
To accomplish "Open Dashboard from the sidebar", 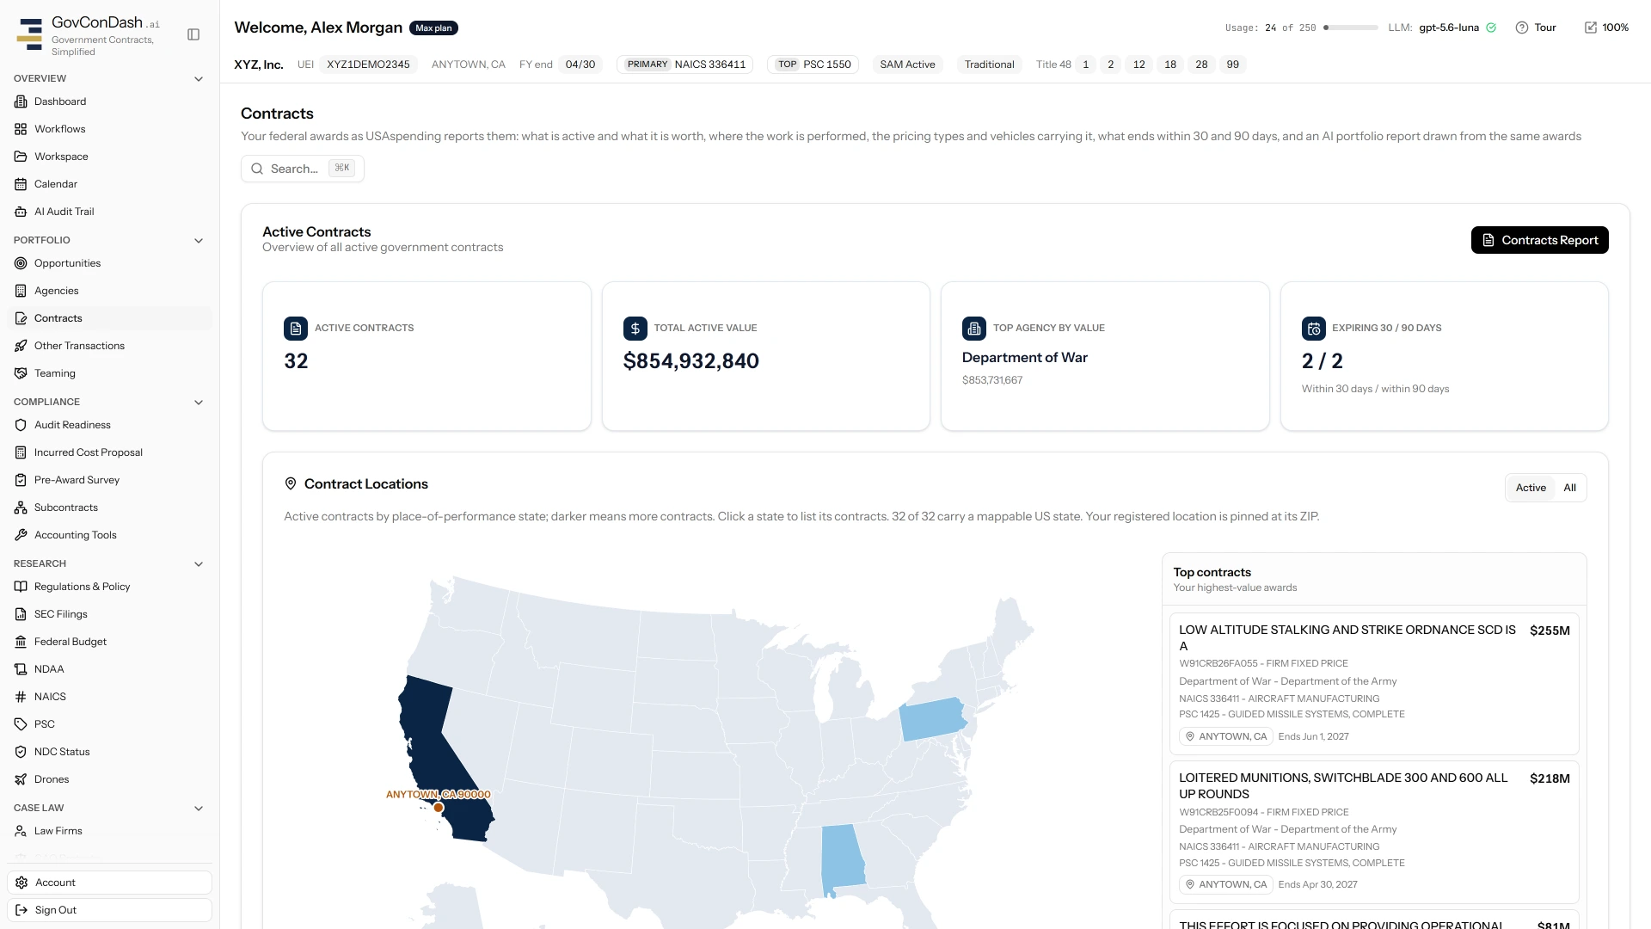I will (109, 102).
